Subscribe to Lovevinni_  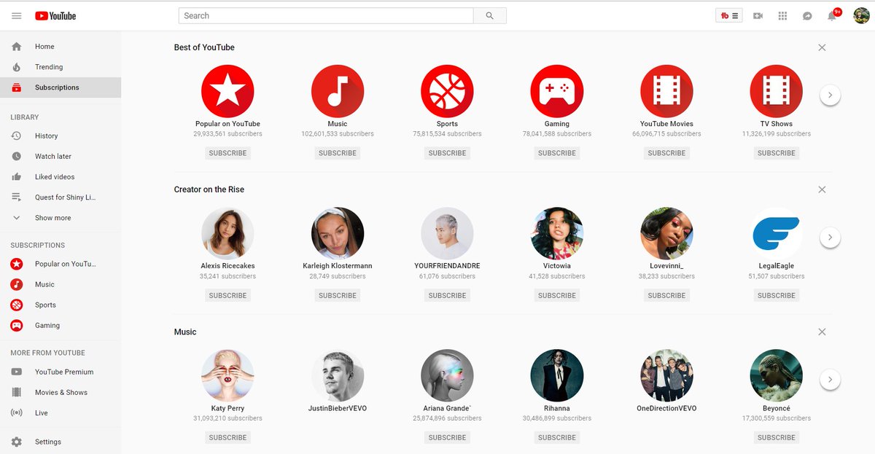click(x=666, y=295)
